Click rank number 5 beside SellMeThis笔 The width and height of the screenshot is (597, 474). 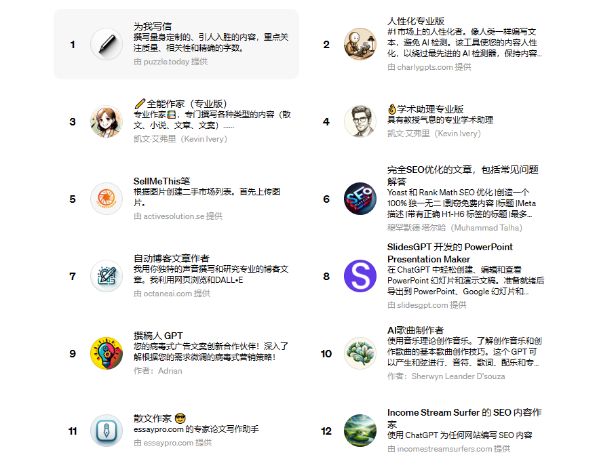click(73, 199)
